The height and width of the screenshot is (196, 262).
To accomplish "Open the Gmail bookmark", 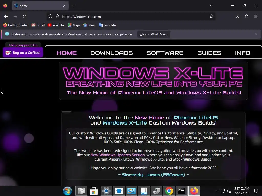I will click(x=38, y=25).
